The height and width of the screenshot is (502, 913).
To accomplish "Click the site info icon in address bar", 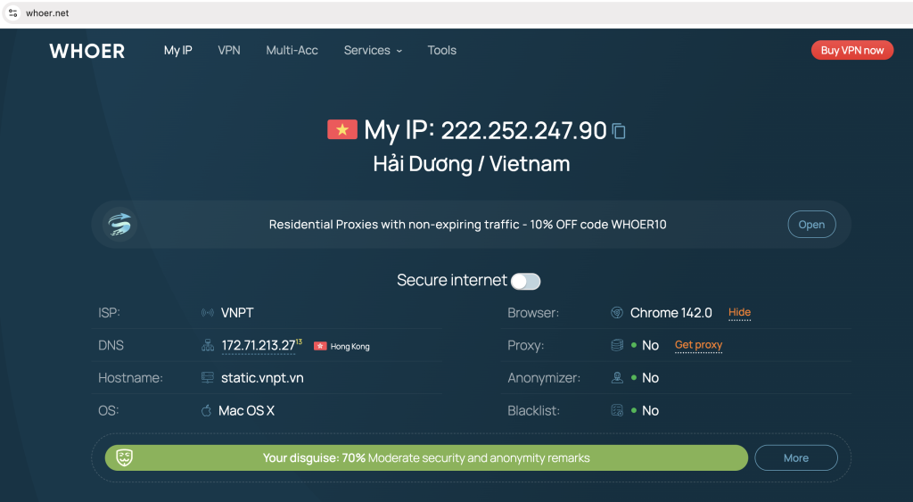I will [13, 13].
